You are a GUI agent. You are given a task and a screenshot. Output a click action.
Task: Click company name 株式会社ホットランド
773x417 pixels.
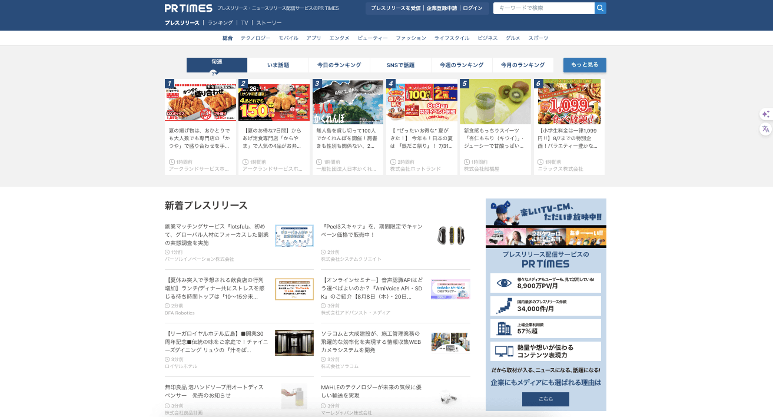tap(416, 169)
